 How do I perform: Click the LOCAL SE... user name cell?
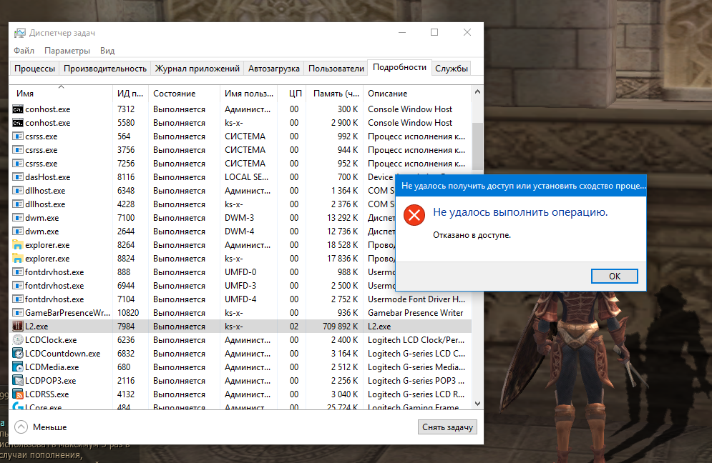click(247, 177)
